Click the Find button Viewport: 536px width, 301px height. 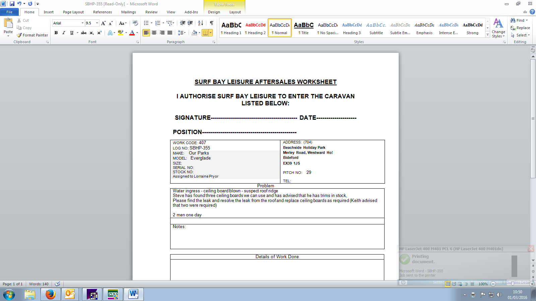click(519, 20)
